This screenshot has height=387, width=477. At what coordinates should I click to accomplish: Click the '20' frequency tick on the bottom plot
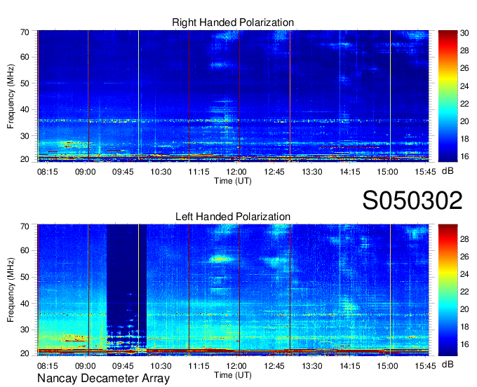[25, 354]
